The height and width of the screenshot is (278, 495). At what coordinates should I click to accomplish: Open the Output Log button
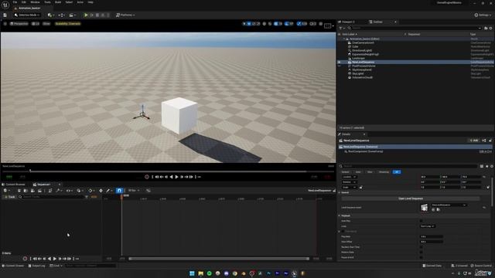click(x=36, y=266)
